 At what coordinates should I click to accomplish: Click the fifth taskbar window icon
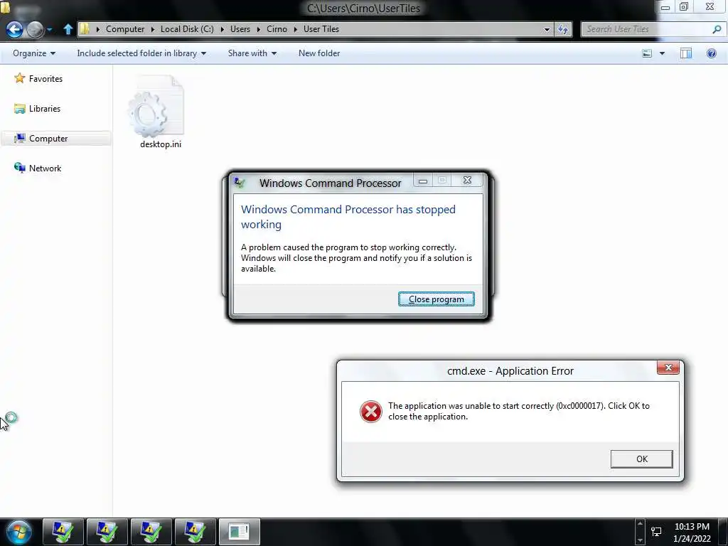[239, 532]
